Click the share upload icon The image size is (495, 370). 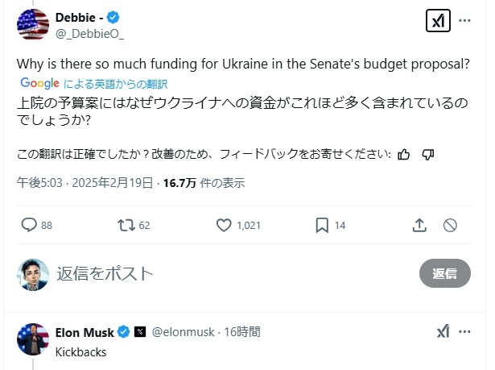pyautogui.click(x=419, y=225)
